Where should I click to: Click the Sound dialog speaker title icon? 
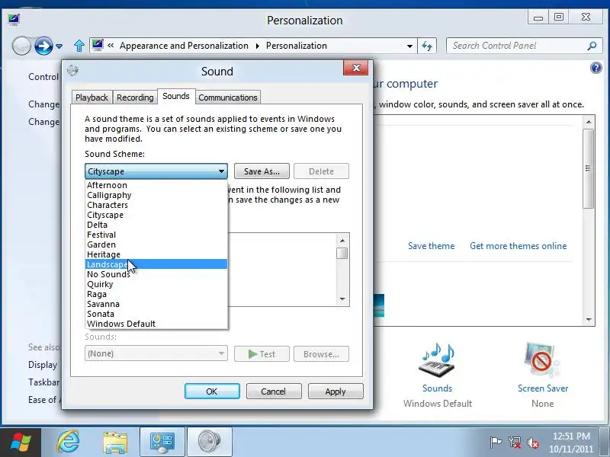click(72, 70)
